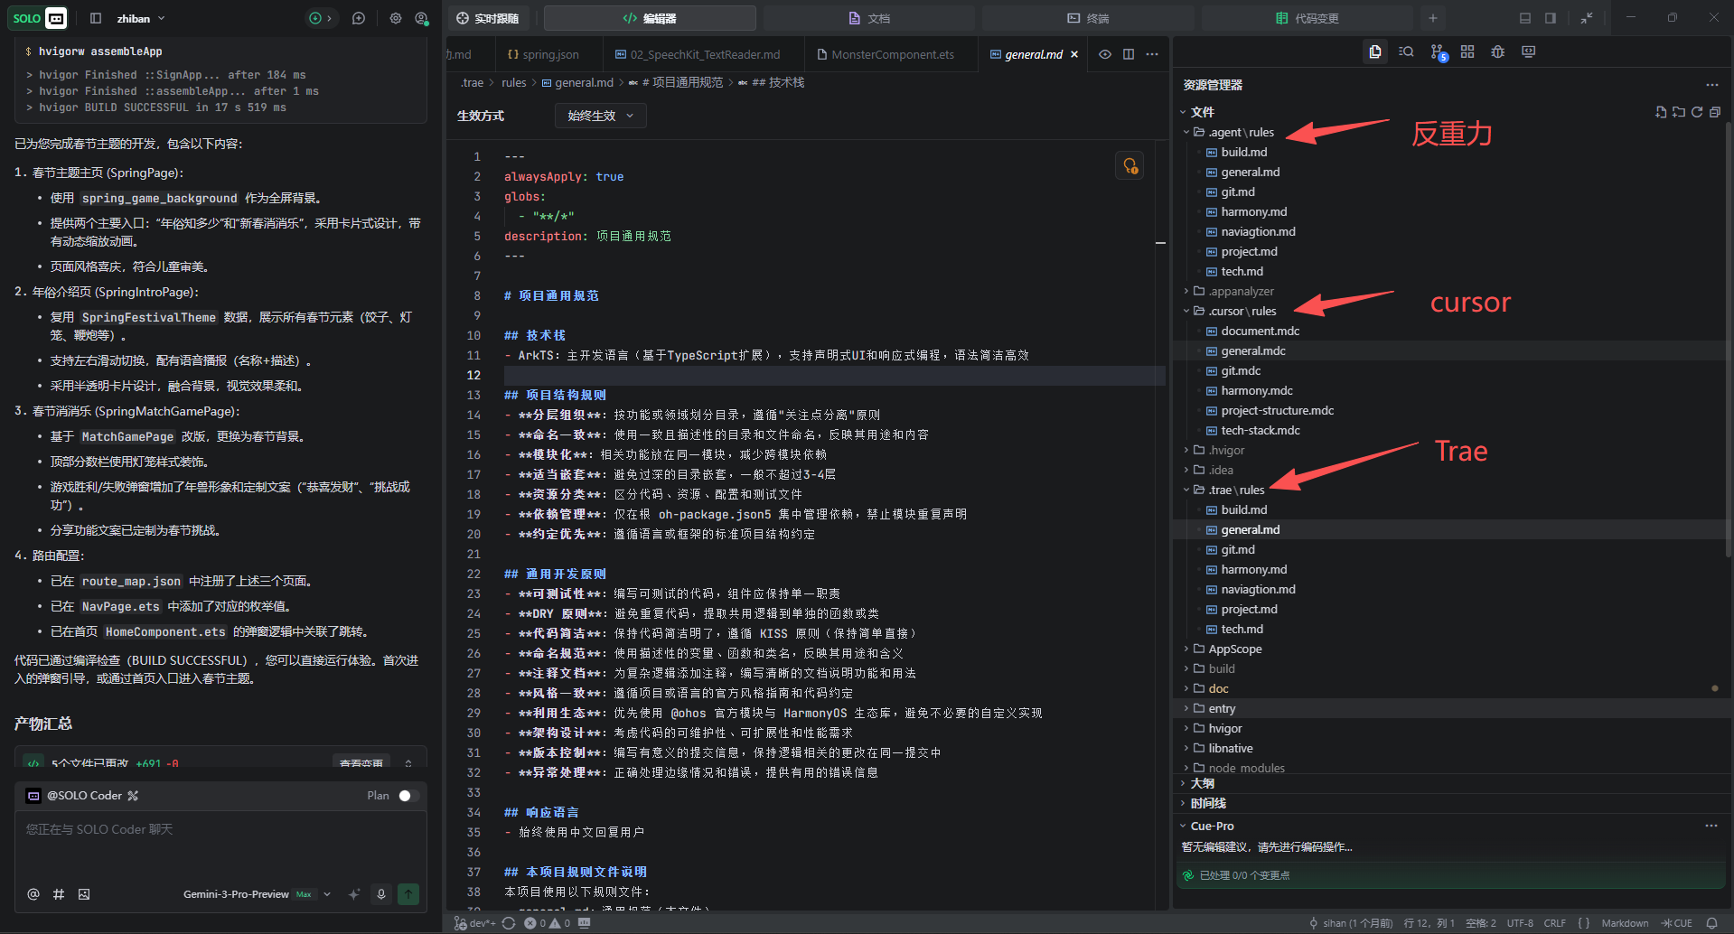Screen dimensions: 1734x934
Task: Click the lightbulb AI hint icon
Action: coord(1129,166)
